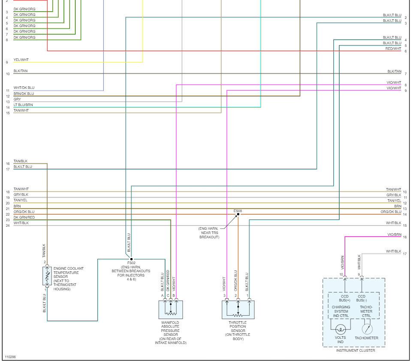The image size is (411, 362).
Task: Click pin '3' on the throttle position sensor
Action: [224, 295]
